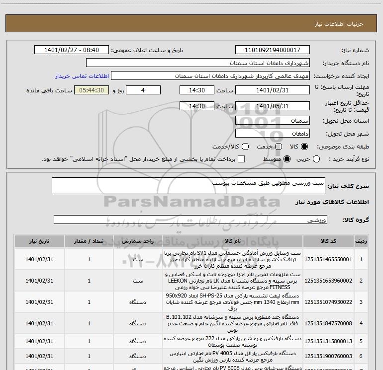This screenshot has height=370, width=383.
Task: Click the واحد شمارش column header
Action: pyautogui.click(x=138, y=241)
